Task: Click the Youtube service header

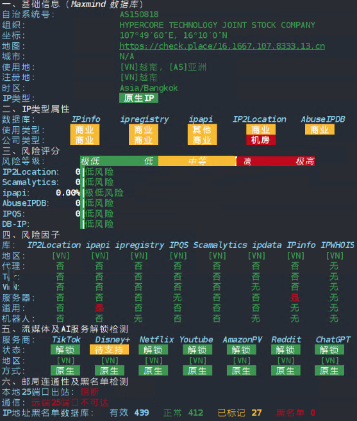Action: (196, 340)
